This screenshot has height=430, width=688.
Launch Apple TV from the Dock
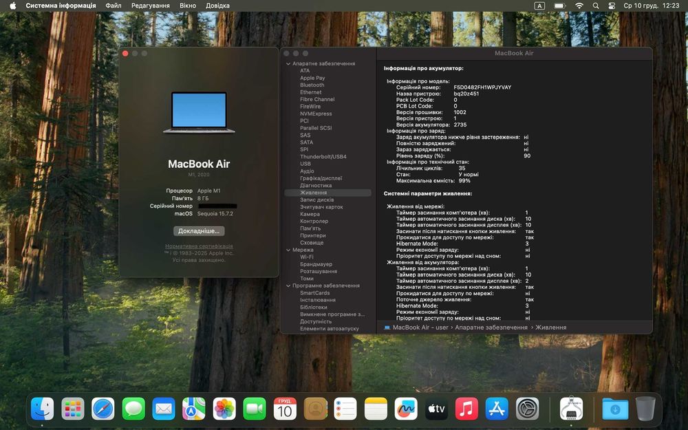(436, 409)
